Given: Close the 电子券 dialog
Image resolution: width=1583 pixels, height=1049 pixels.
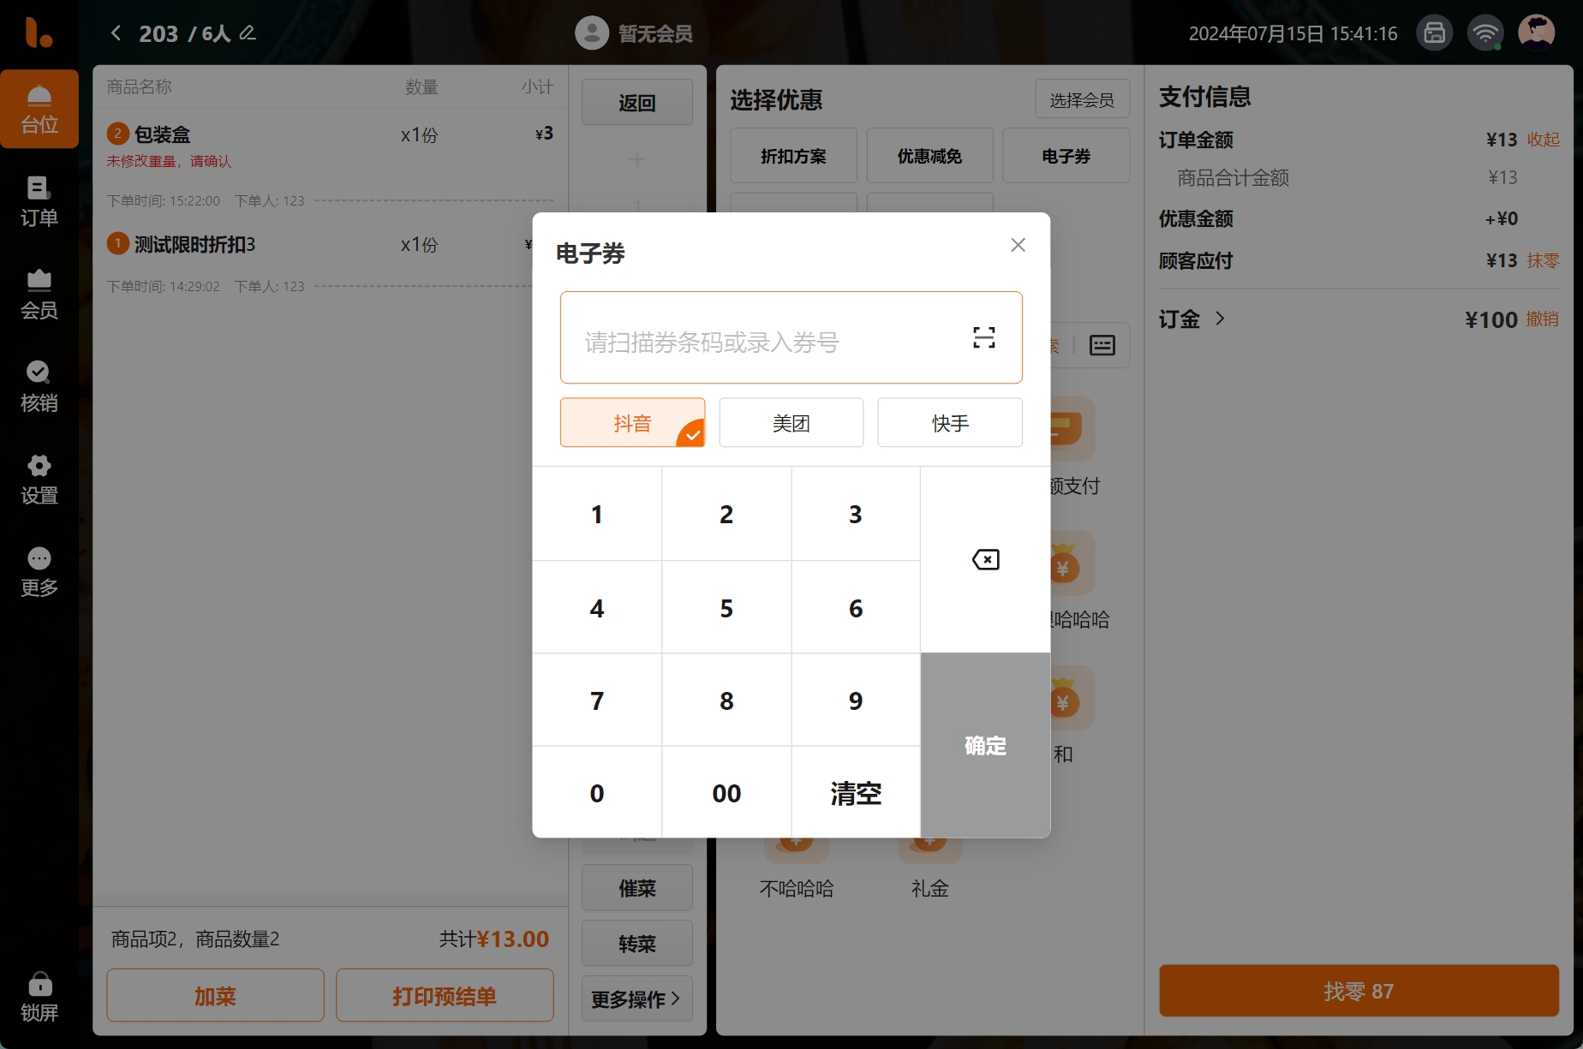Looking at the screenshot, I should coord(1018,245).
